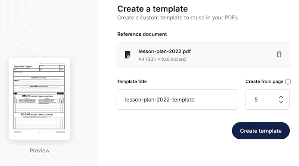Click the Reference document label
Viewport: 299px width, 166px height.
click(142, 34)
